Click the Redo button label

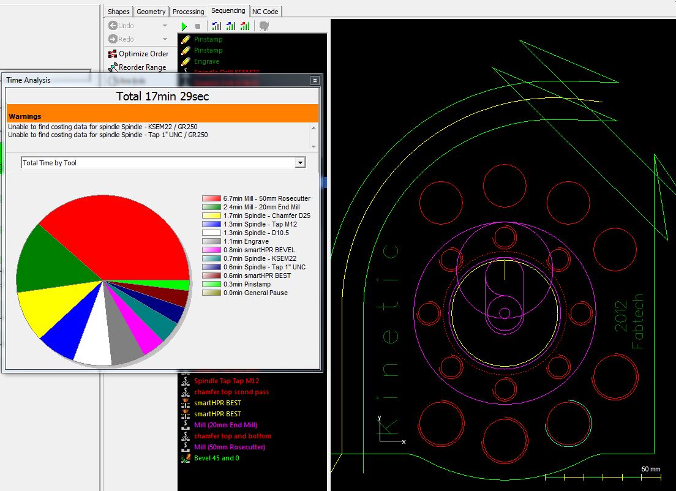point(126,39)
